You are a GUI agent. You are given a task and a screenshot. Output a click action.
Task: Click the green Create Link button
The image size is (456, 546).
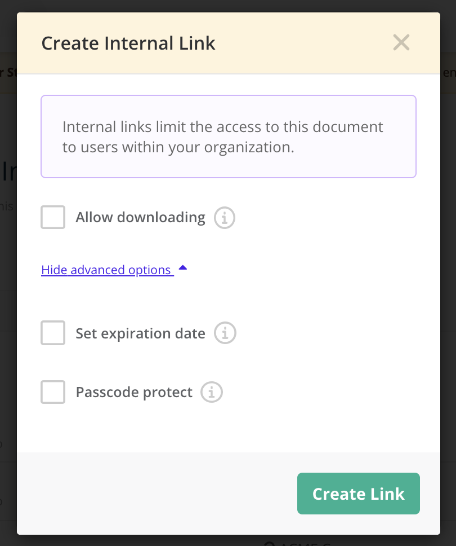point(359,494)
